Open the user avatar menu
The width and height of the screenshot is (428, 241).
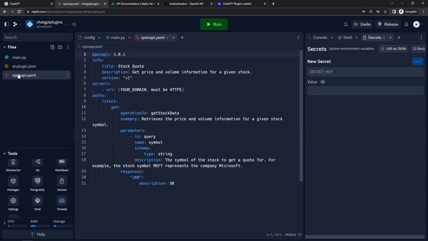pos(416,24)
